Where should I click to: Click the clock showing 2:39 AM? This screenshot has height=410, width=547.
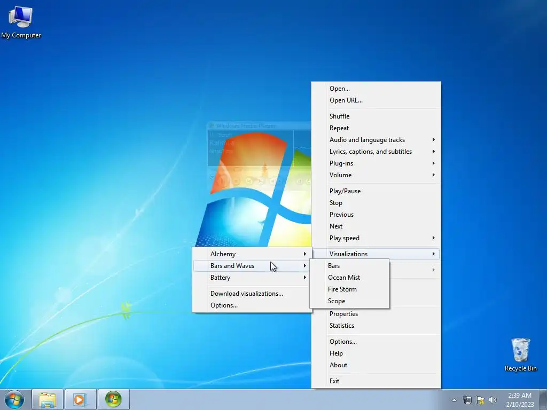tap(520, 400)
